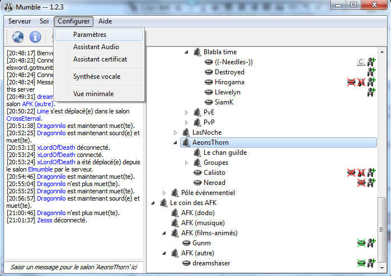The width and height of the screenshot is (391, 276).
Task: Click the Mumble app icon in title bar
Action: [8, 7]
